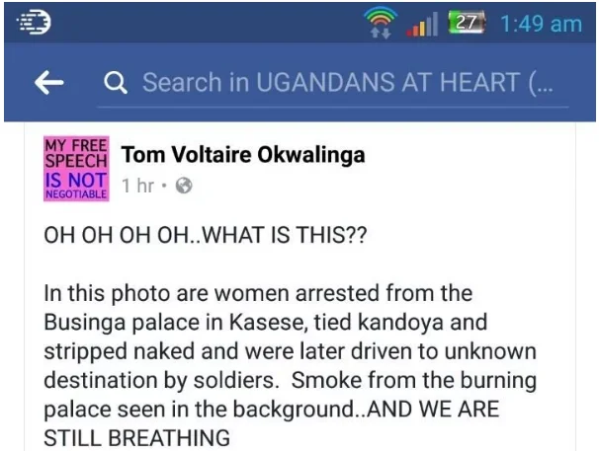Open Tom Voltaire Okwalinga's profile picture
Image resolution: width=599 pixels, height=451 pixels.
point(76,169)
